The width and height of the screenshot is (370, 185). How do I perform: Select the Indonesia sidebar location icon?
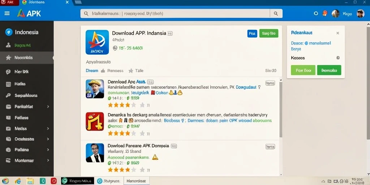coord(9,32)
